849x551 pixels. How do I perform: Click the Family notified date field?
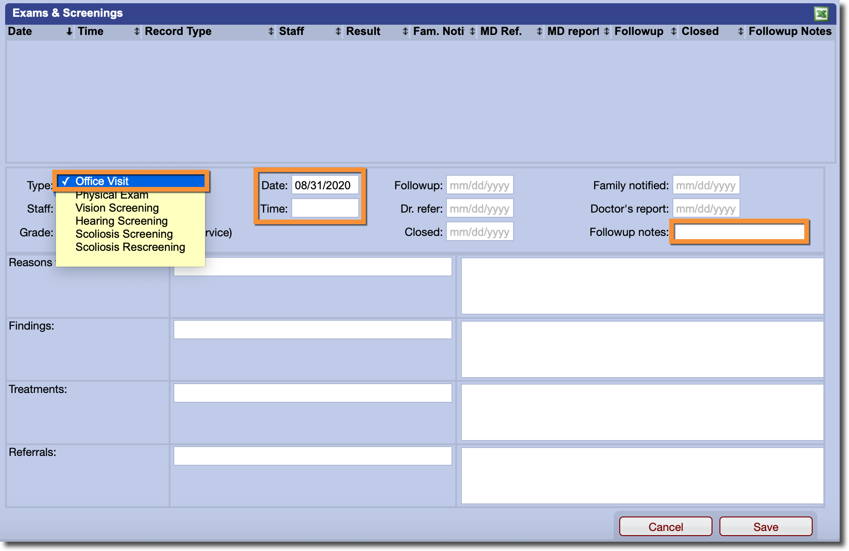click(705, 185)
